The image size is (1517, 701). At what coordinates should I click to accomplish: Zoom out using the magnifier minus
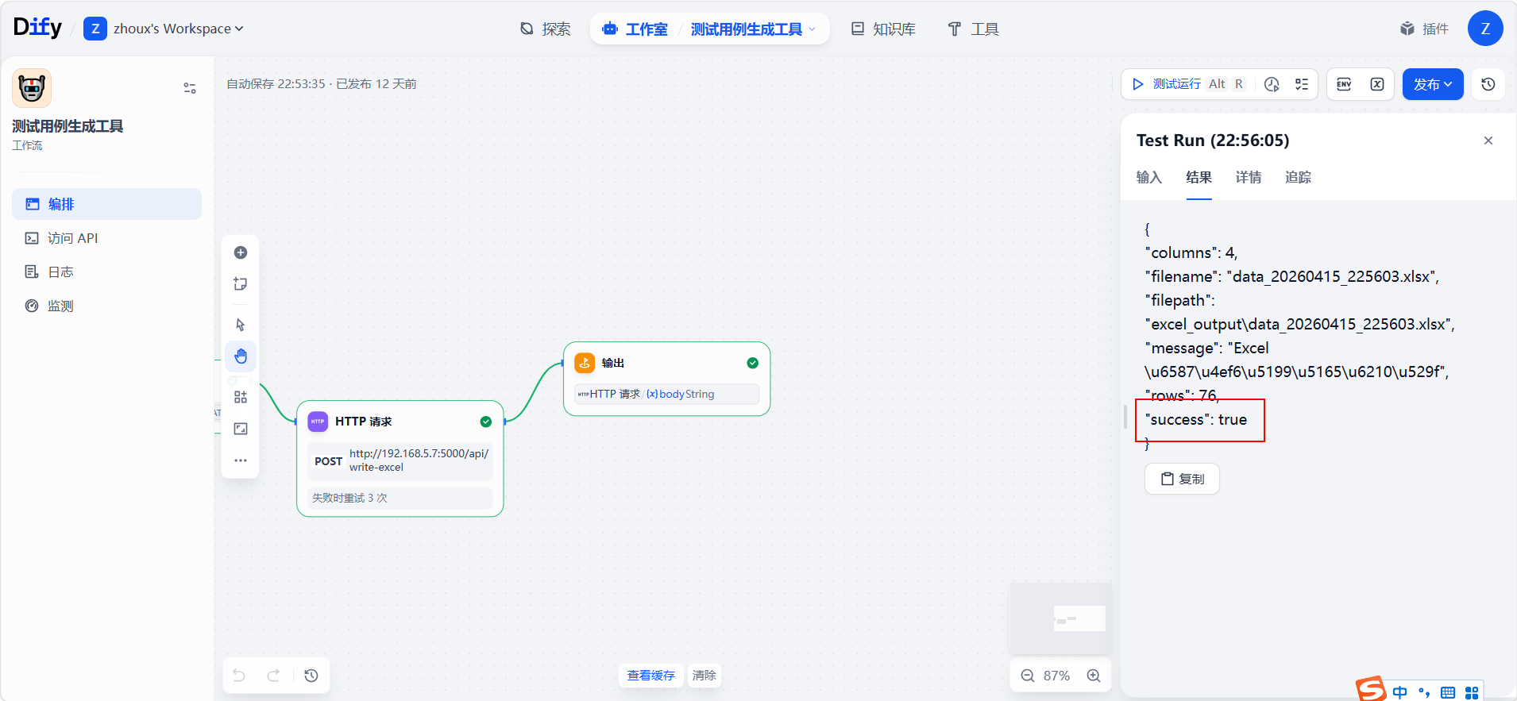coord(1028,676)
